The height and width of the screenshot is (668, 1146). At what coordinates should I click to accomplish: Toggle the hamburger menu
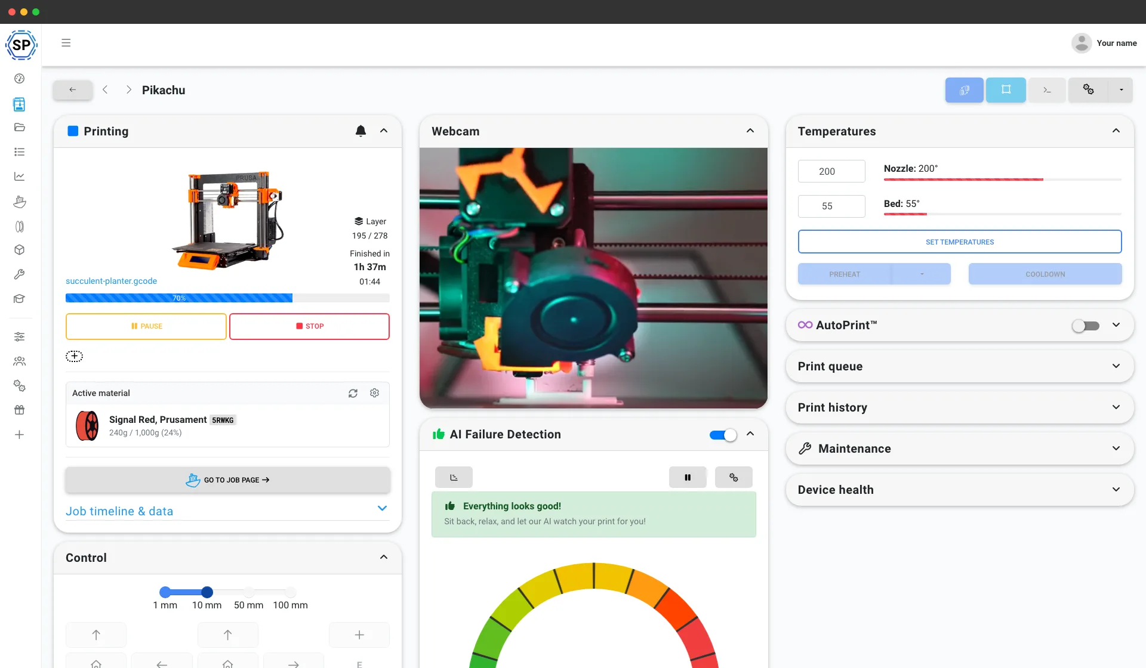66,43
